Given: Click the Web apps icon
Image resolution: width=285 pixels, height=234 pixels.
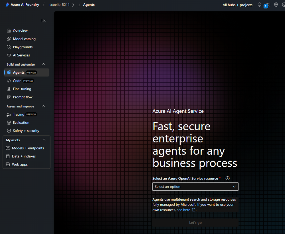Looking at the screenshot, I should click(x=8, y=164).
